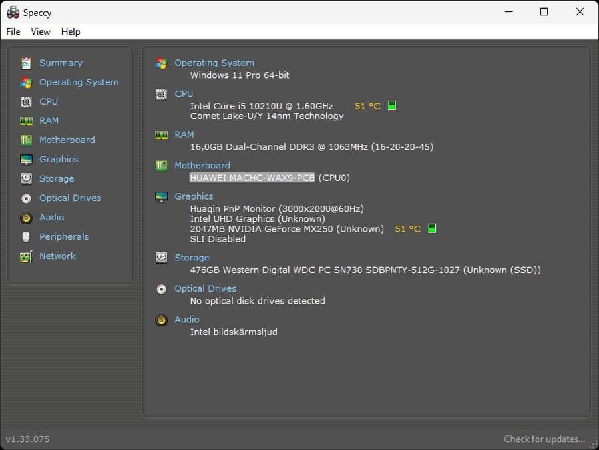Image resolution: width=599 pixels, height=450 pixels.
Task: Click the CPU chip icon in sidebar
Action: 26,102
